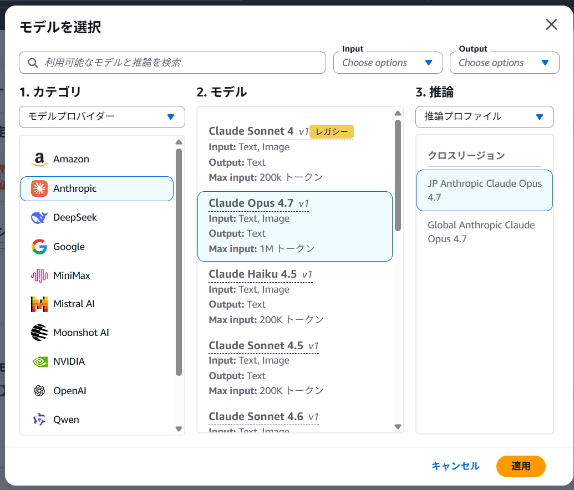This screenshot has height=490, width=574.
Task: Open the 推論プロファイル dropdown
Action: point(484,117)
